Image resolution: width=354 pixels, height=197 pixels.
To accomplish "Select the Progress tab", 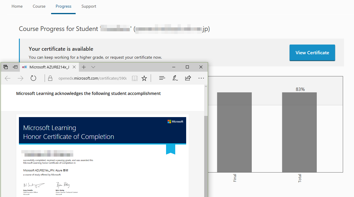I will (x=64, y=6).
